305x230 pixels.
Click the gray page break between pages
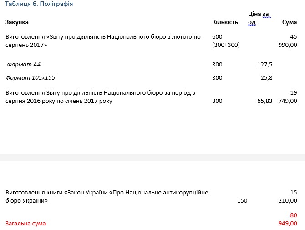(152, 158)
